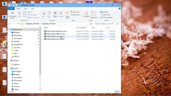Click Select none
171x96 pixels.
105,15
